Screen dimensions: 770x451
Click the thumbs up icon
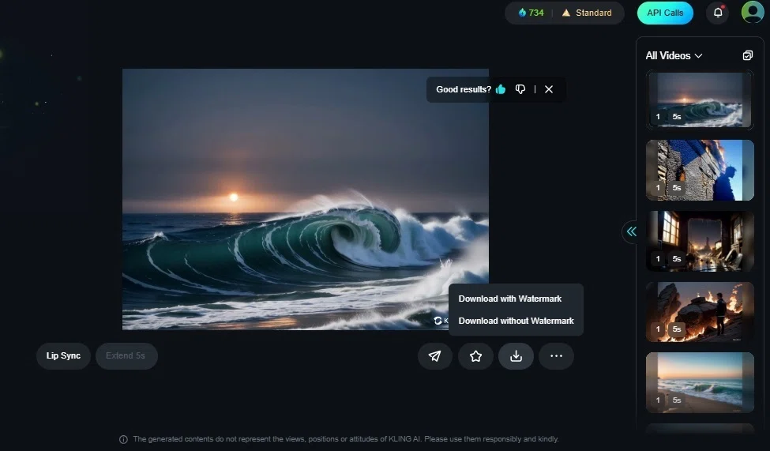pyautogui.click(x=501, y=89)
